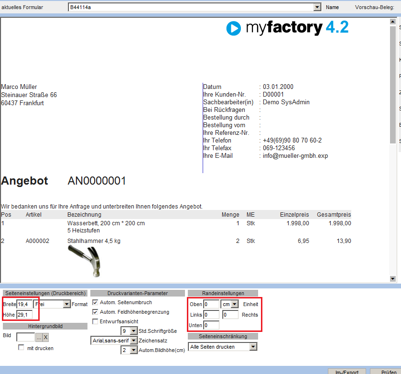Click the myfactory logo icon
This screenshot has width=401, height=374.
(233, 29)
